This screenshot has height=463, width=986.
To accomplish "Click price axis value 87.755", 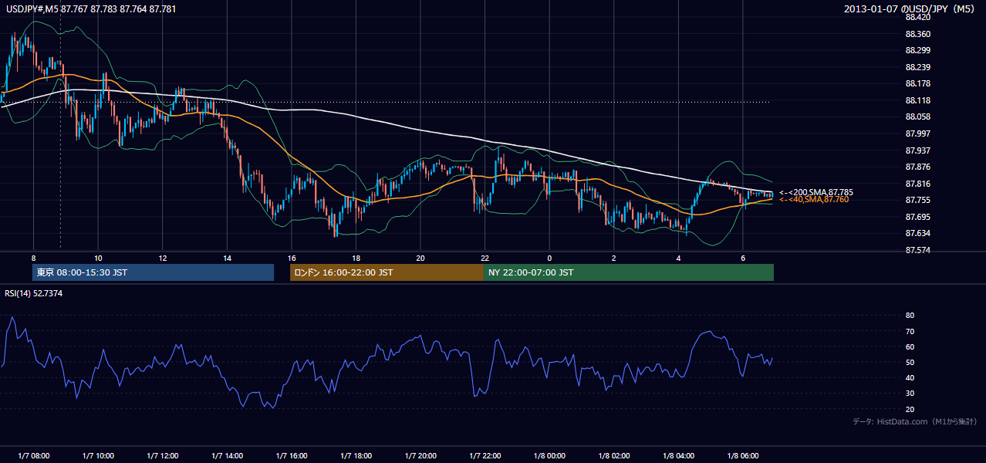I will (x=917, y=200).
